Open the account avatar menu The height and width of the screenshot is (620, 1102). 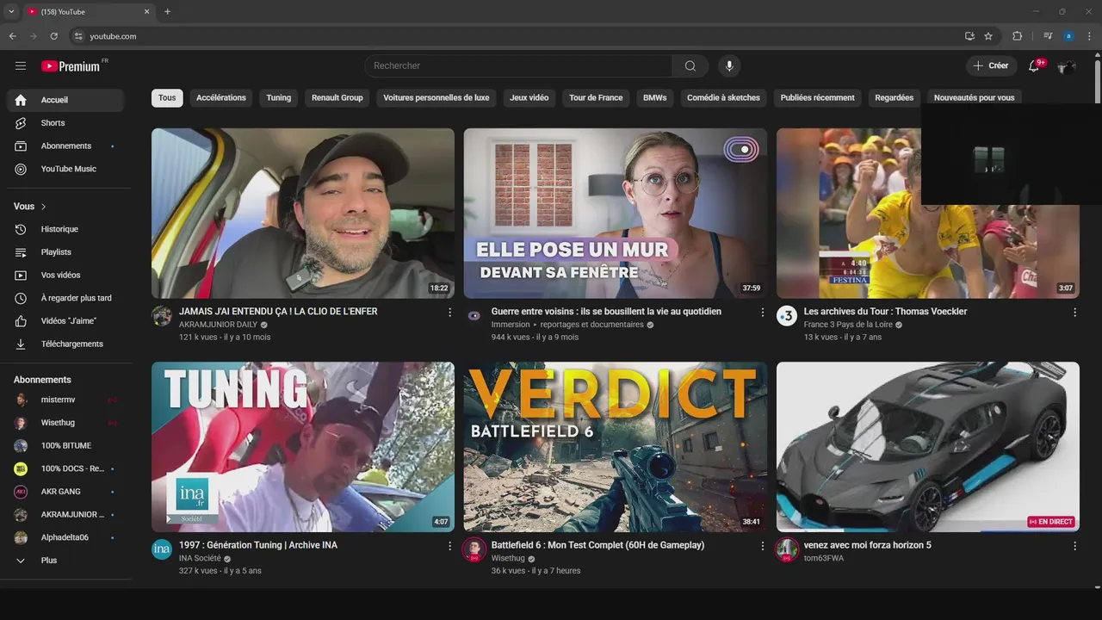click(1067, 66)
